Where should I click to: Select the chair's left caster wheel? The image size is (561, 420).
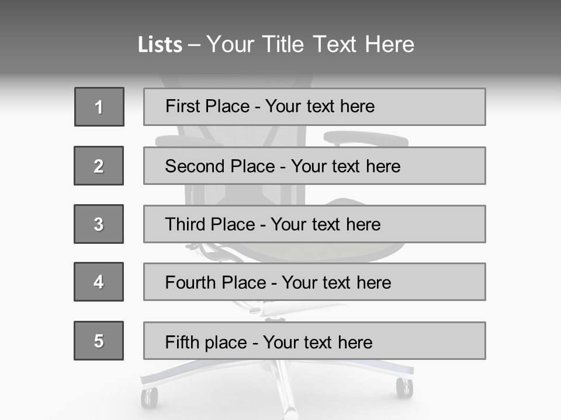[x=149, y=397]
